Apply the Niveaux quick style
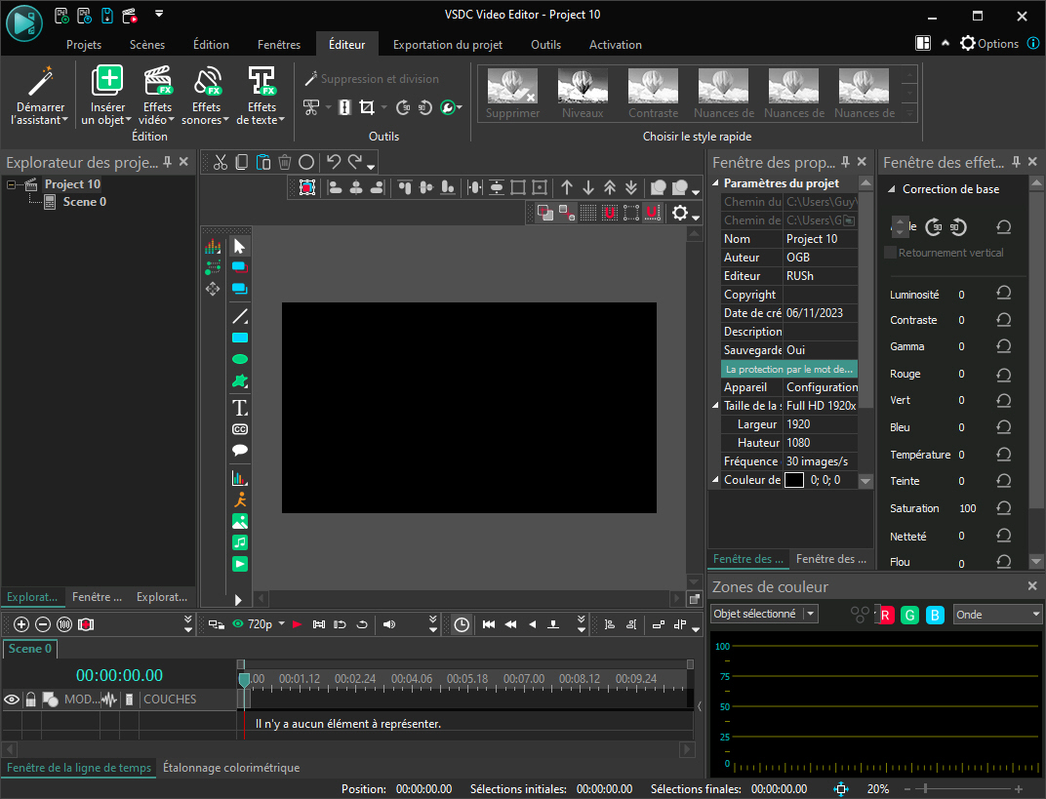Viewport: 1046px width, 799px height. pos(583,94)
